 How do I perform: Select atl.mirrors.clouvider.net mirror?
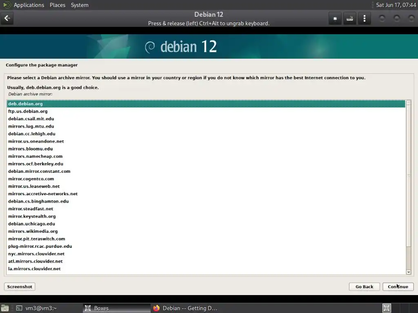click(206, 261)
